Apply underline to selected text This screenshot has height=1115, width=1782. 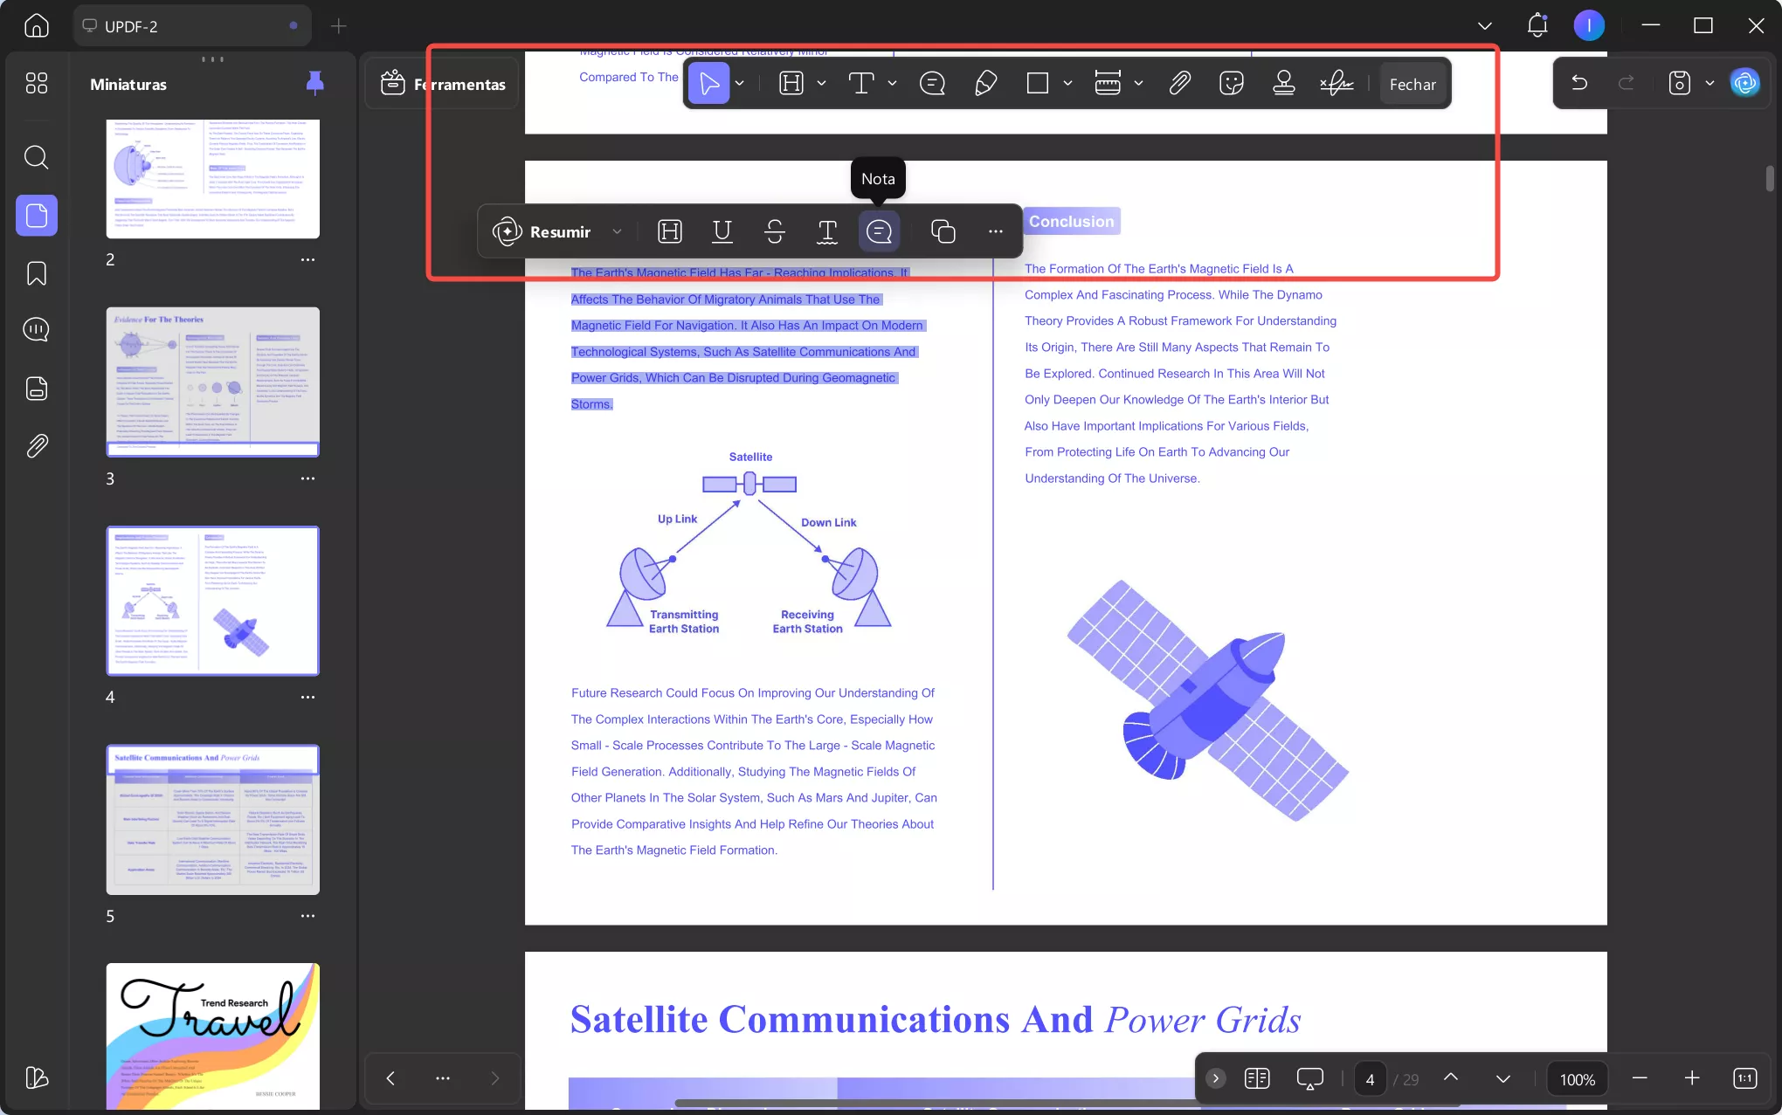[x=722, y=231]
